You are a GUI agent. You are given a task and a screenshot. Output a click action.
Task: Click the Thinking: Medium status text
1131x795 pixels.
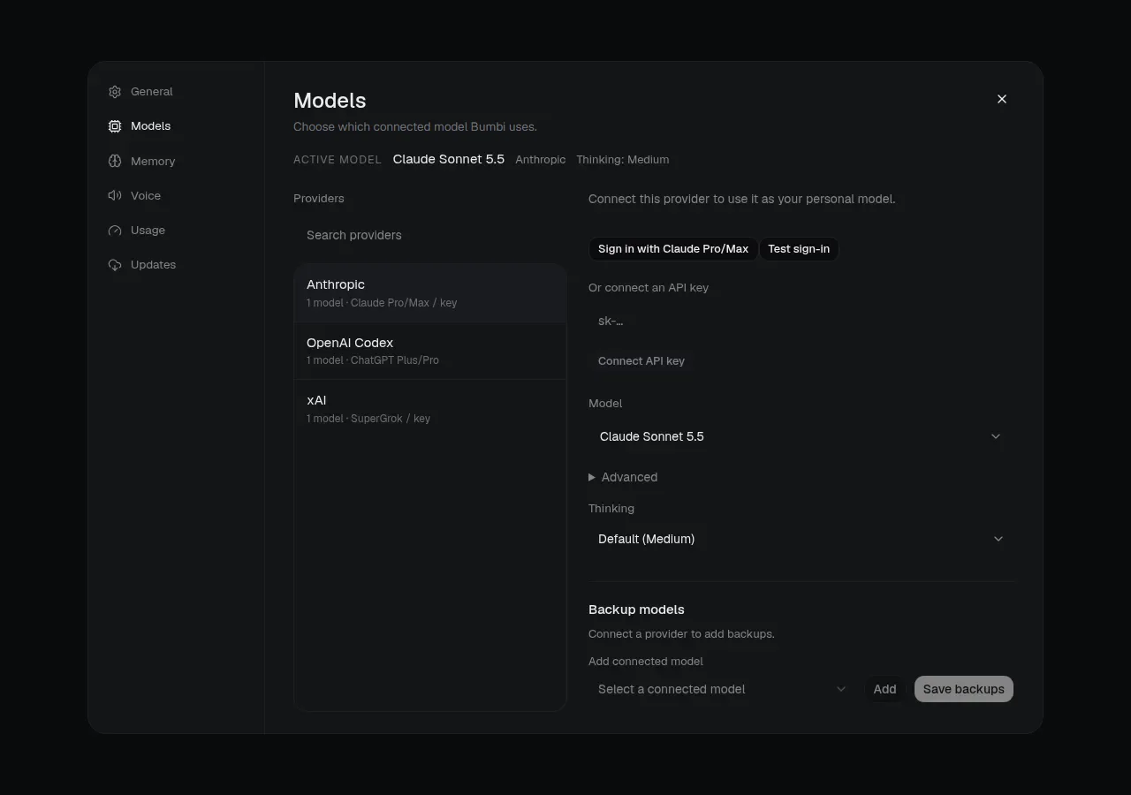(623, 160)
